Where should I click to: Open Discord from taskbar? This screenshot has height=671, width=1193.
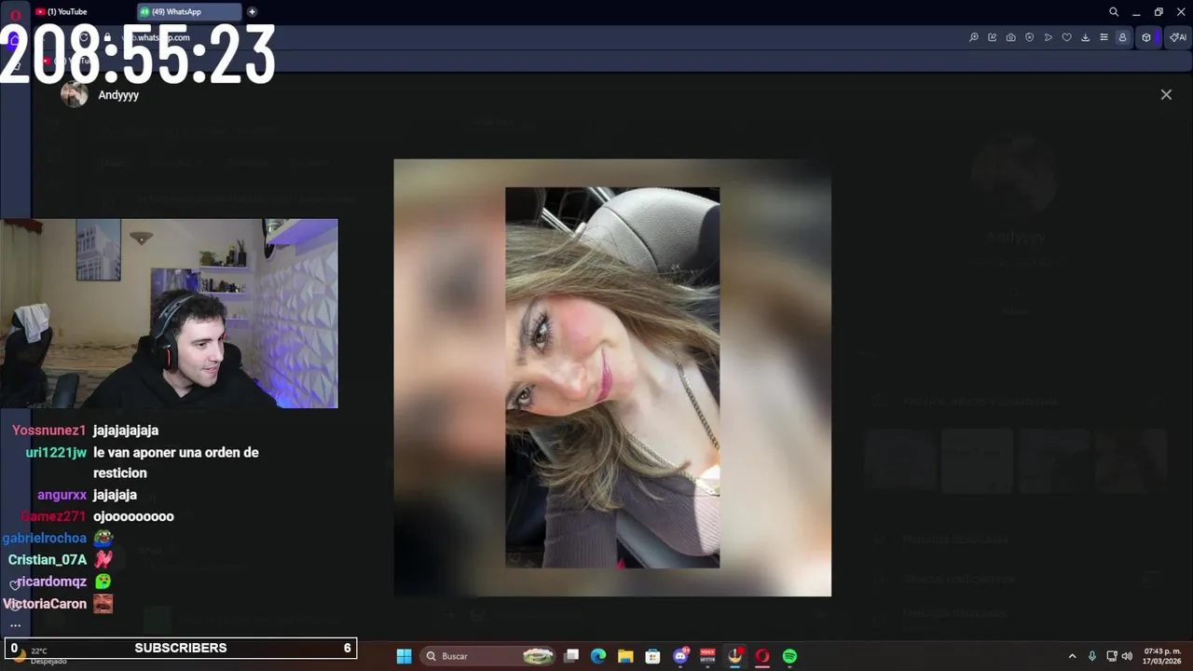click(x=680, y=656)
